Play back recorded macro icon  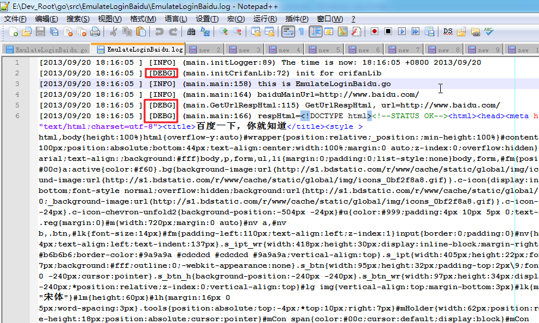pyautogui.click(x=402, y=31)
